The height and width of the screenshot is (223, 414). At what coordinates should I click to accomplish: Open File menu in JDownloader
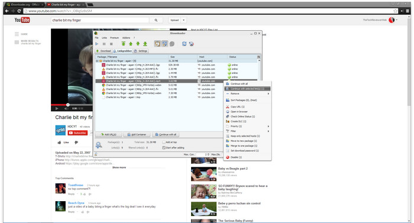point(96,38)
